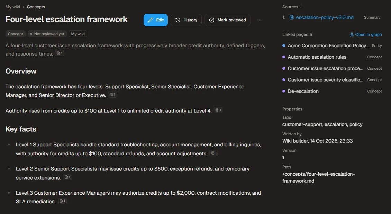Click the 'Sources 1' panel heading
The image size is (391, 214).
tap(292, 7)
